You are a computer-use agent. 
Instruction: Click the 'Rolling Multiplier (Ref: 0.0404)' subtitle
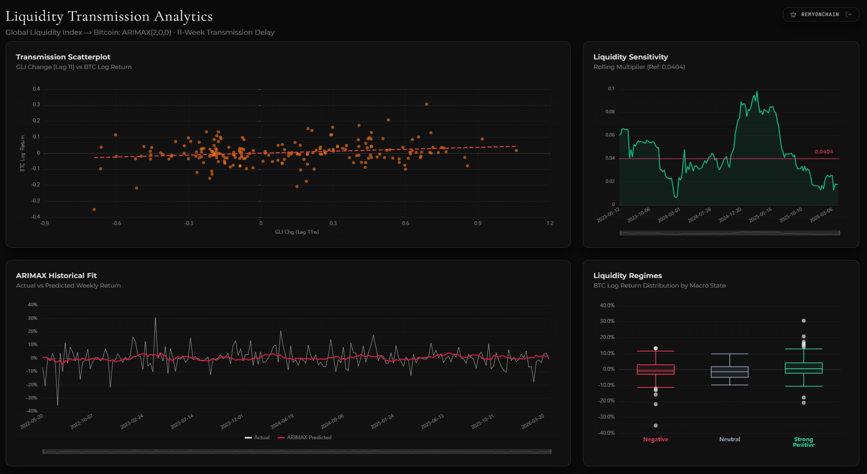639,67
